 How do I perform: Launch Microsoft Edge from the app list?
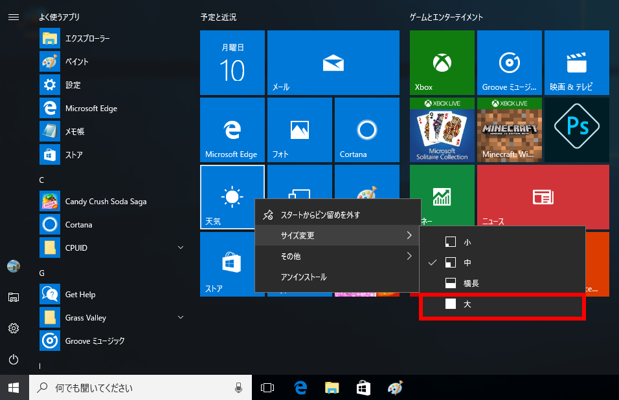click(113, 109)
